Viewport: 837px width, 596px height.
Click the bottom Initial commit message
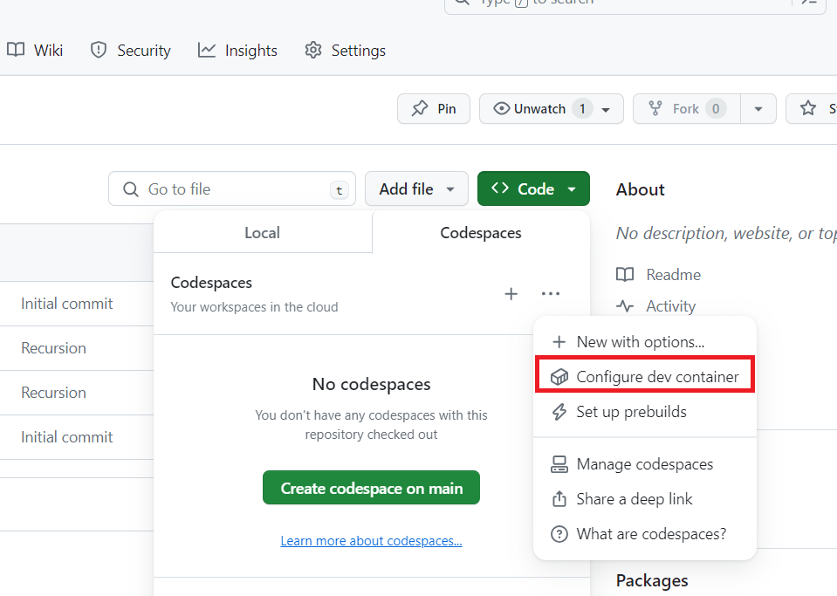coord(66,437)
